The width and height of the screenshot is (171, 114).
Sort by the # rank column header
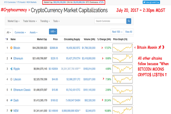coord(7,39)
